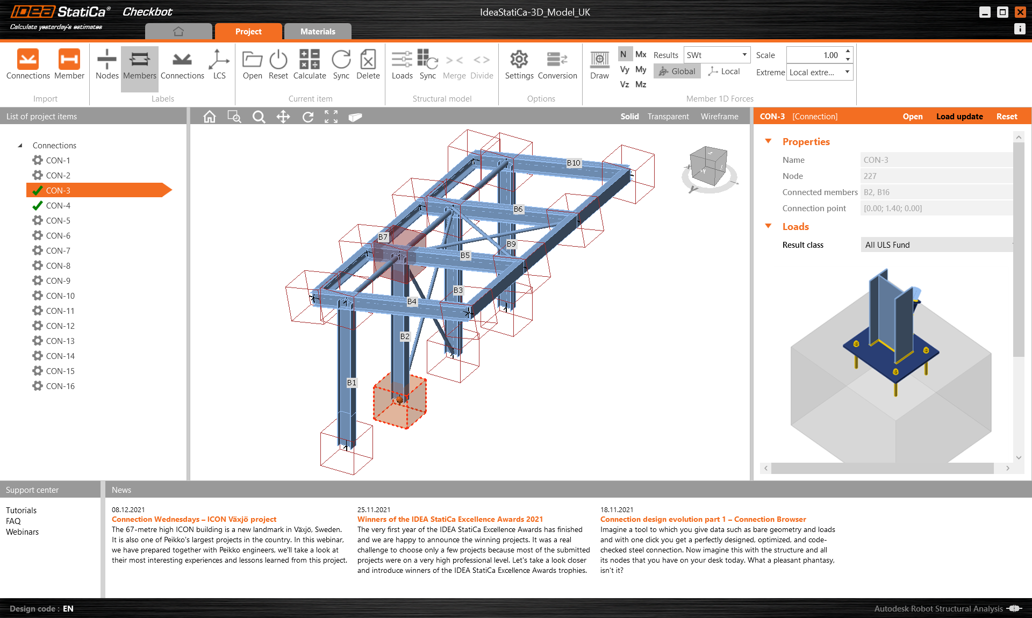Increase the Scale value with the up arrow
Screen dimensions: 1032x618
(x=848, y=51)
